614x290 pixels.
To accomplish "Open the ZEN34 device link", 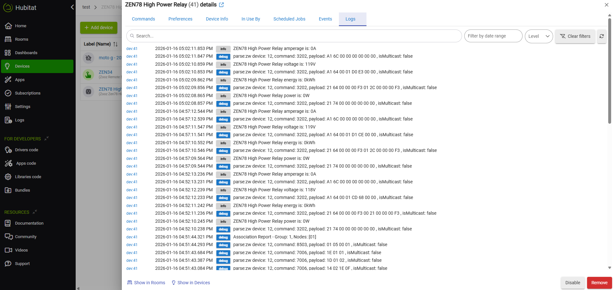I will pos(105,72).
